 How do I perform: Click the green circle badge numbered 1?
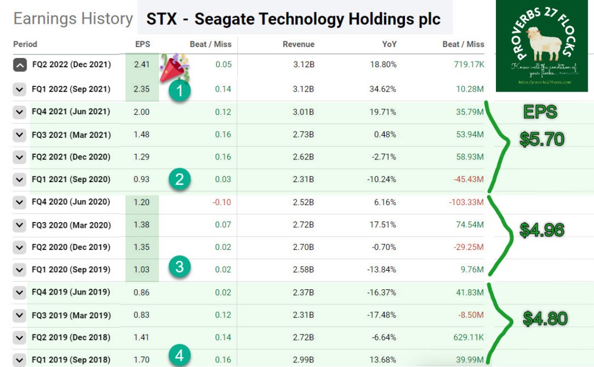[x=180, y=90]
